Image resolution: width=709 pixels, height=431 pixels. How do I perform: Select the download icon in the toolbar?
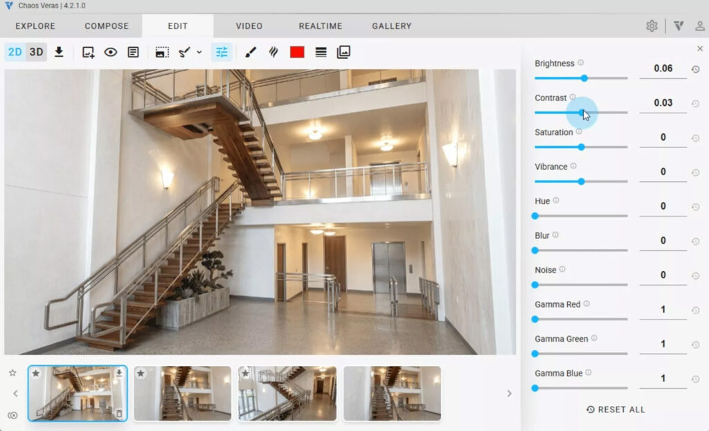60,51
